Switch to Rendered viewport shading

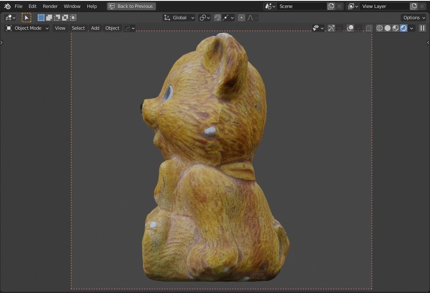point(404,28)
